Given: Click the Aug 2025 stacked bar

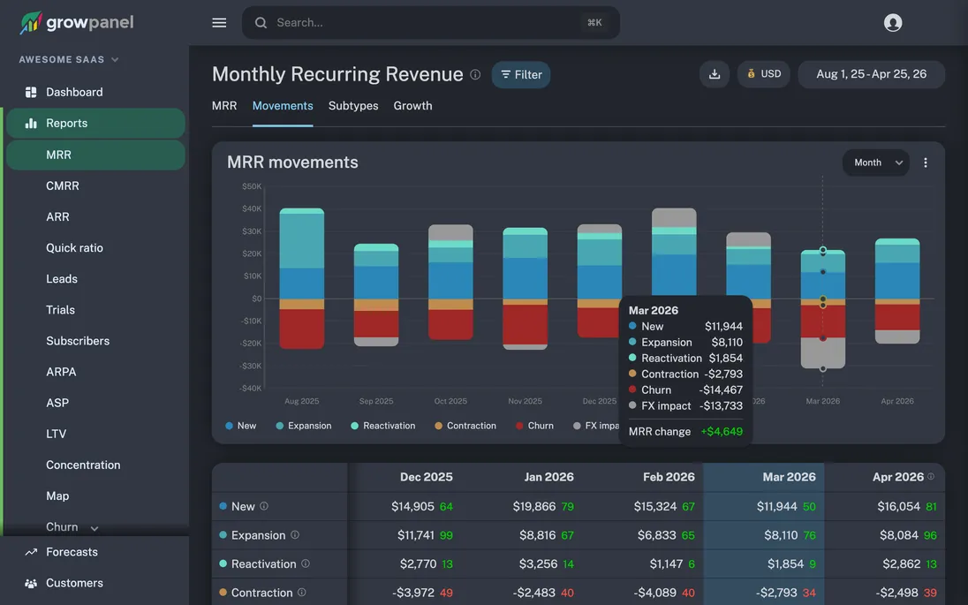Looking at the screenshot, I should click(302, 278).
